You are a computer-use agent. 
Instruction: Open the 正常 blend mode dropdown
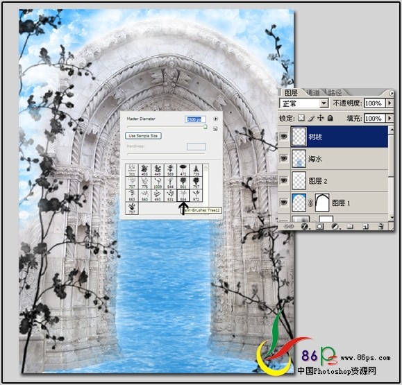pyautogui.click(x=304, y=103)
